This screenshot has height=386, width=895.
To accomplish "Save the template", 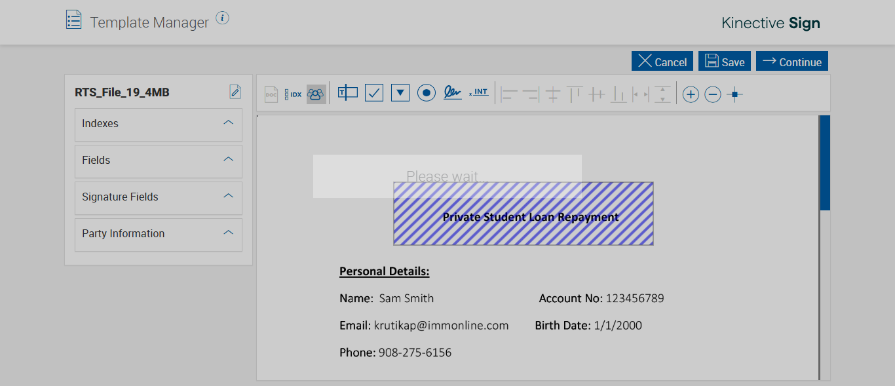I will click(x=725, y=61).
